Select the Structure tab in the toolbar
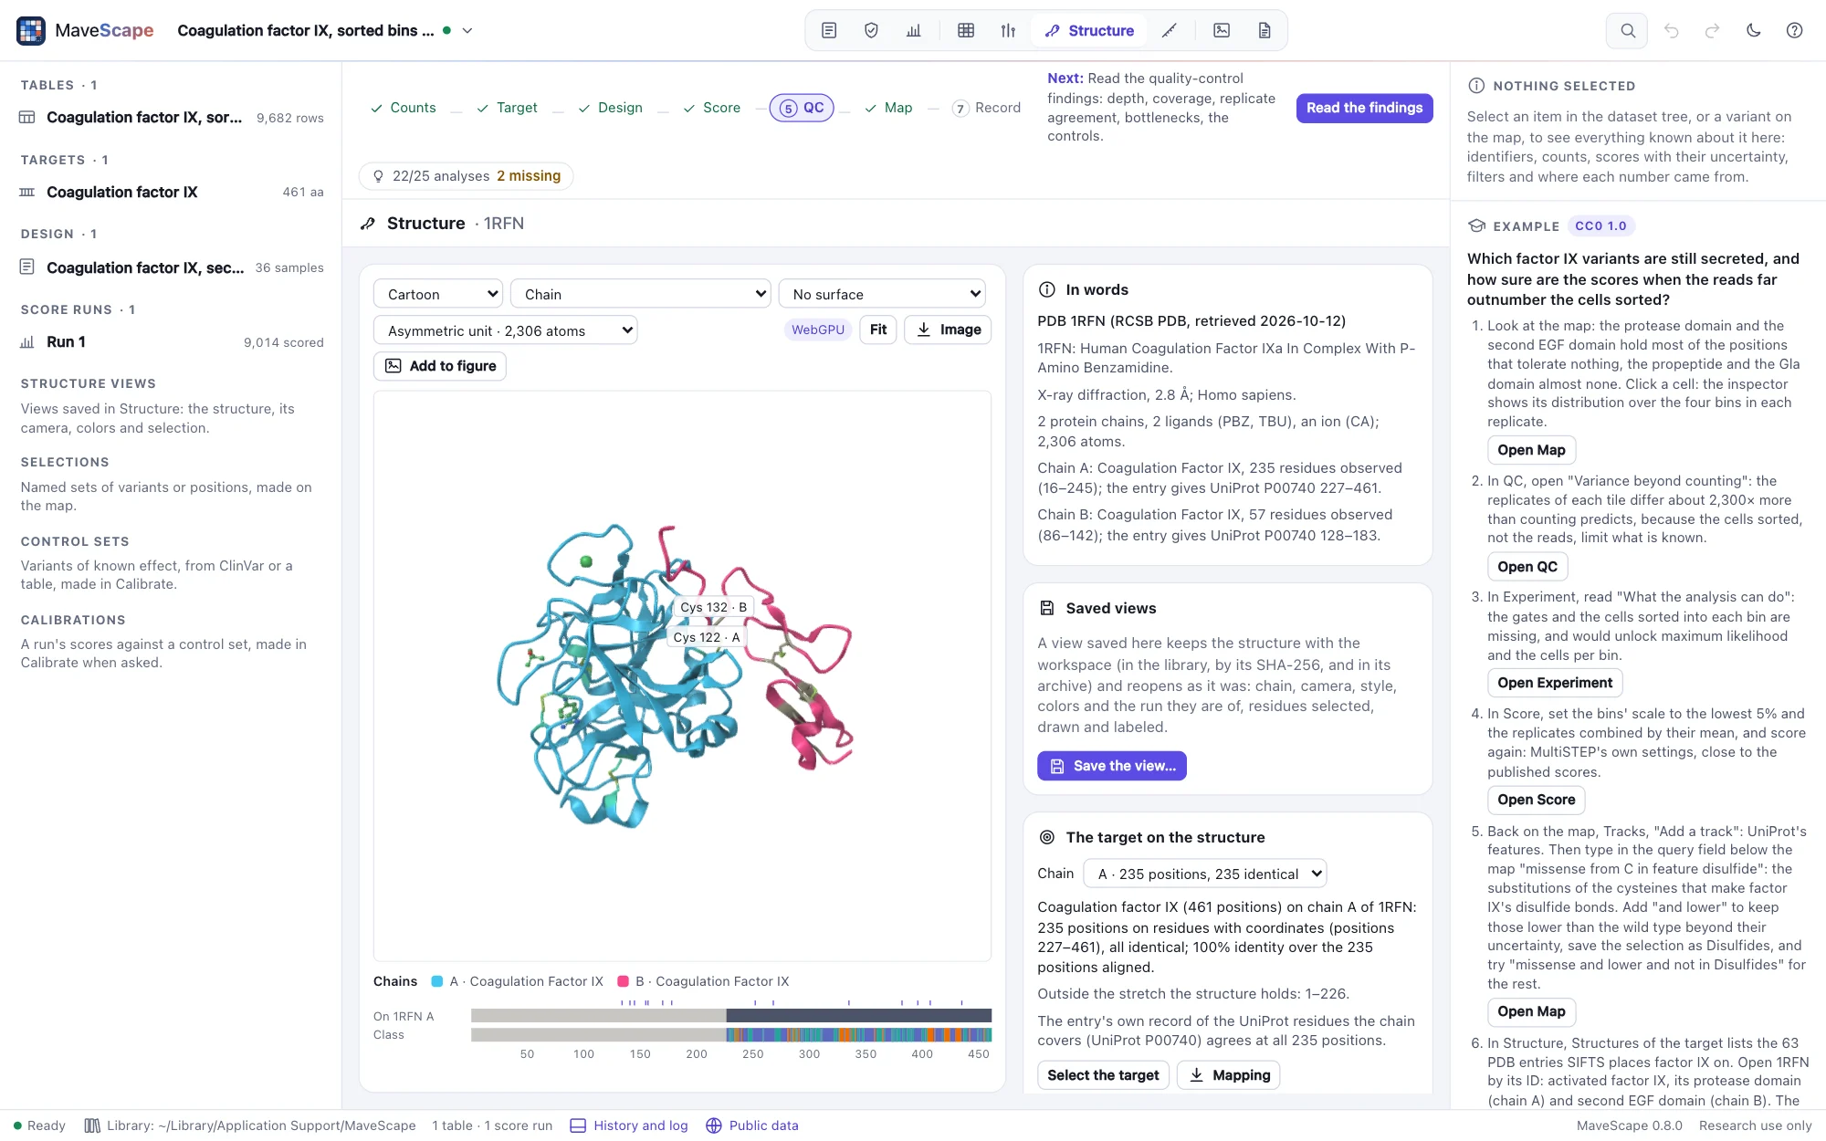 tap(1089, 31)
